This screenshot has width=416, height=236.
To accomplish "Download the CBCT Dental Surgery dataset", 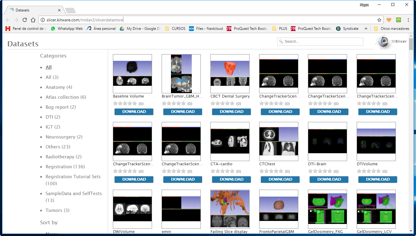I will click(x=231, y=112).
